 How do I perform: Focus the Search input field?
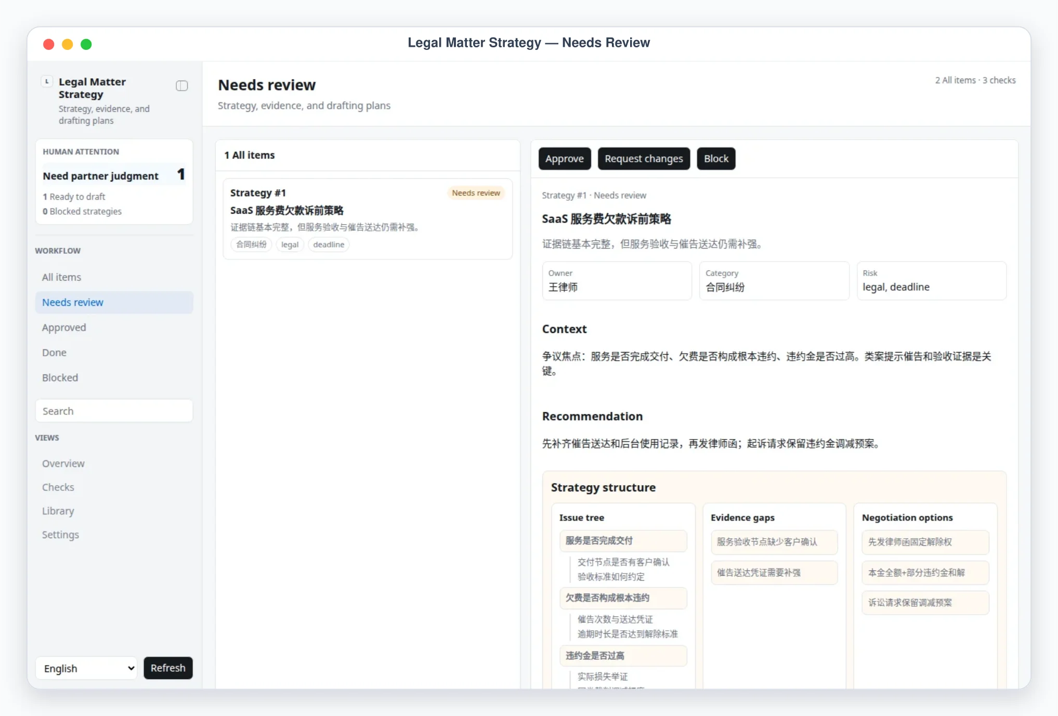(x=114, y=411)
